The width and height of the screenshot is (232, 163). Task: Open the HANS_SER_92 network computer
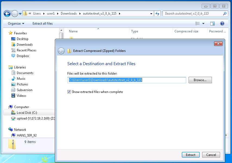26,135
